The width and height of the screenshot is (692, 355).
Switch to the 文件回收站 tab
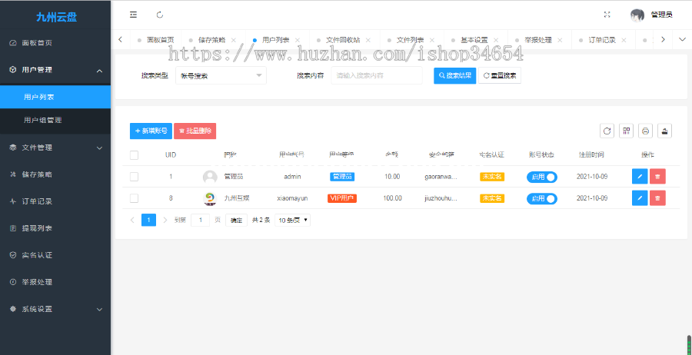pos(342,39)
